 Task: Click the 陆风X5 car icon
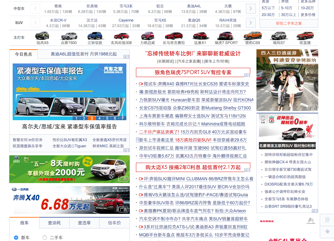pos(42,36)
